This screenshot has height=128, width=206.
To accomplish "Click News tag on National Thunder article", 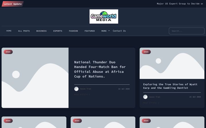I will pyautogui.click(x=8, y=52).
